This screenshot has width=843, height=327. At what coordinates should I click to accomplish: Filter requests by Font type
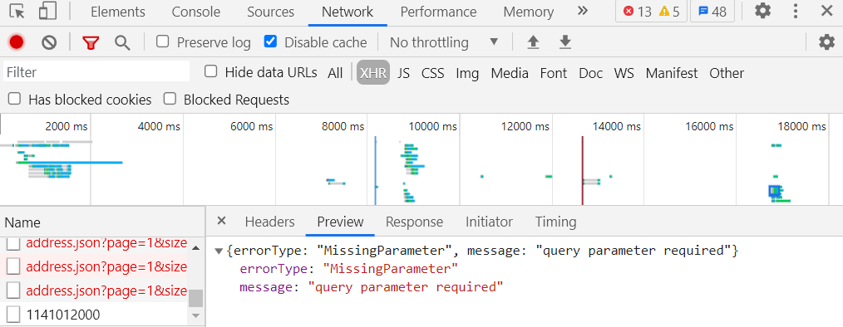(554, 73)
